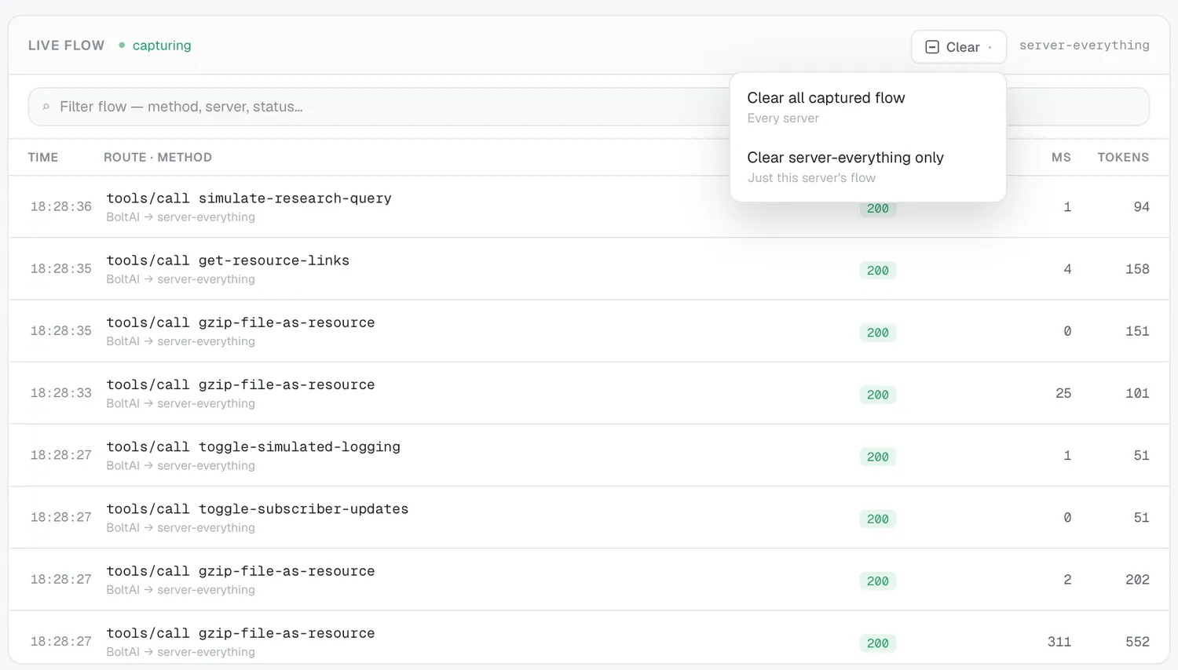
Task: Click the Clear button's square minus icon
Action: (932, 47)
